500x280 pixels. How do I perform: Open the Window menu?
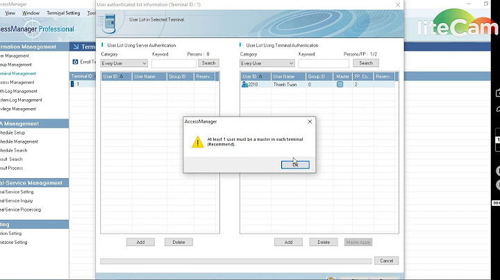[31, 13]
